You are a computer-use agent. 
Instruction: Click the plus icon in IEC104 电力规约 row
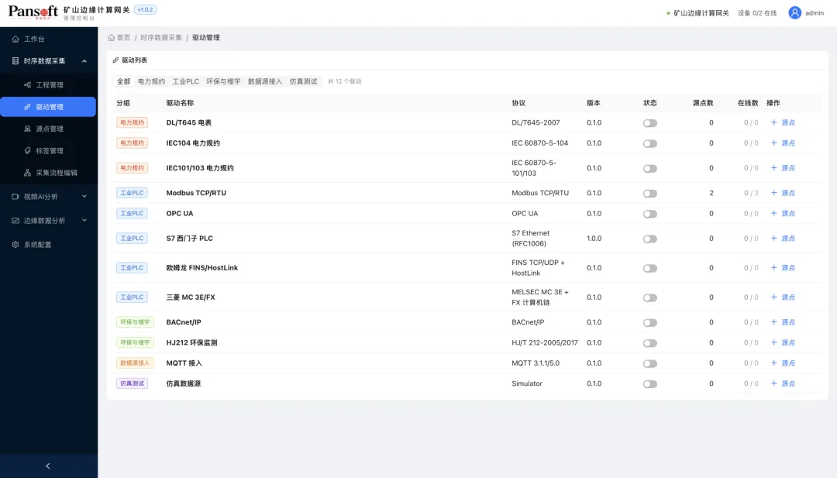[774, 143]
